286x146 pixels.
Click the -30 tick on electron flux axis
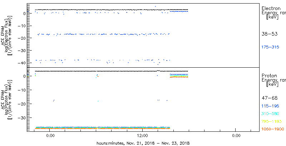22,50
